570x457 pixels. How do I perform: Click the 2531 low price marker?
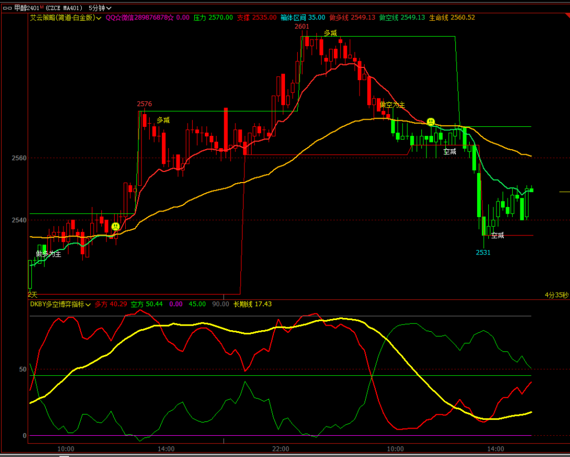[483, 252]
